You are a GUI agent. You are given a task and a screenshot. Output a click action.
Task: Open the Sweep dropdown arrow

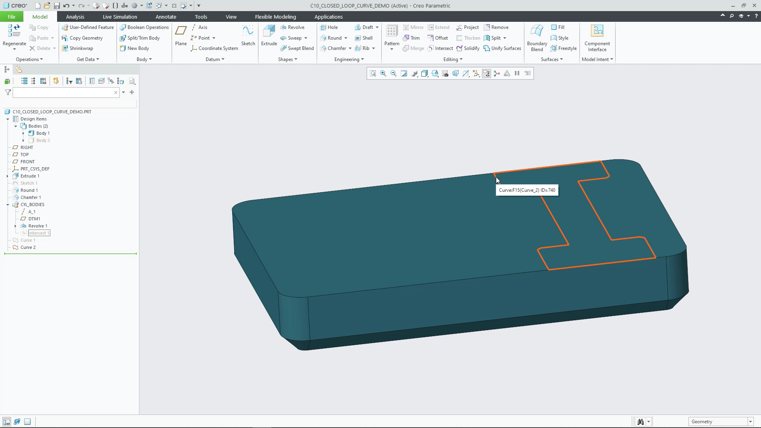click(x=306, y=38)
